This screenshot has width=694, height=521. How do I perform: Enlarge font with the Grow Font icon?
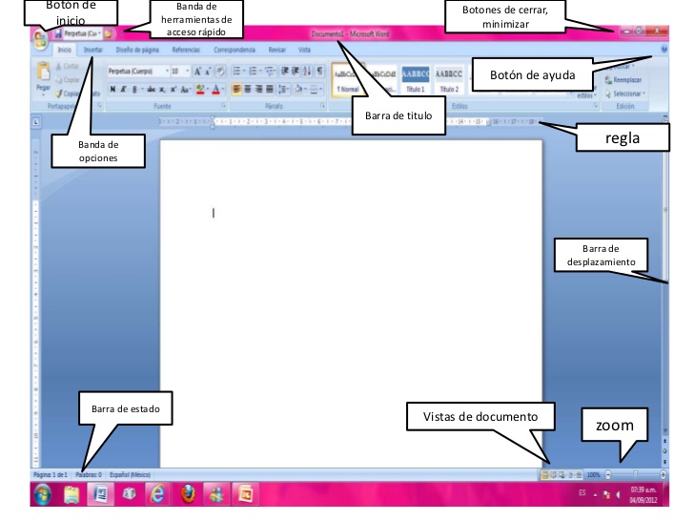(197, 71)
